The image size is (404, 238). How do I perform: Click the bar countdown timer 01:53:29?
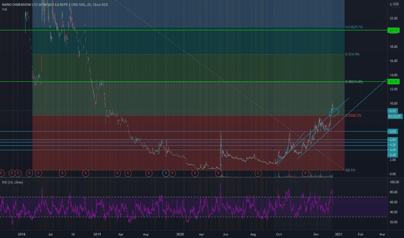pos(395,116)
